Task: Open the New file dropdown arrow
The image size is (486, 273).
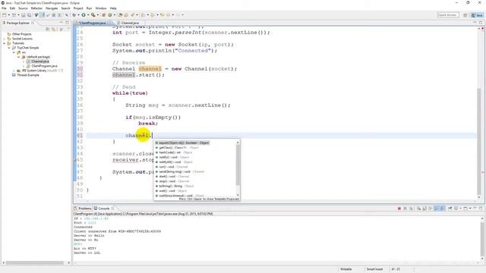Action: pyautogui.click(x=9, y=15)
